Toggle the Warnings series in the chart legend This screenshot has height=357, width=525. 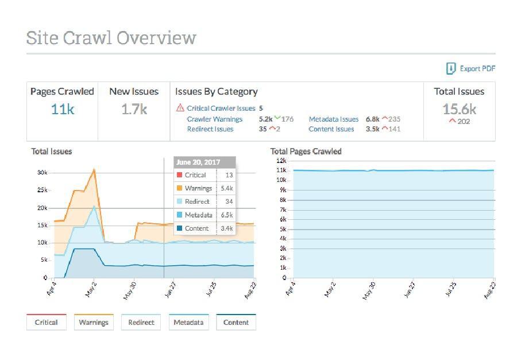tap(94, 322)
